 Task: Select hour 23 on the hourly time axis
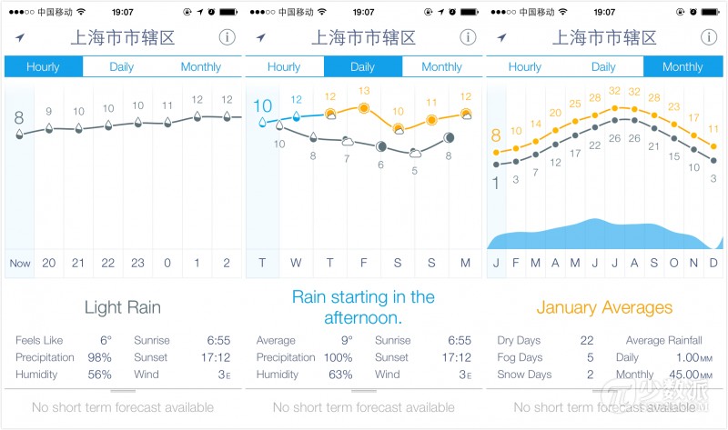(x=138, y=263)
